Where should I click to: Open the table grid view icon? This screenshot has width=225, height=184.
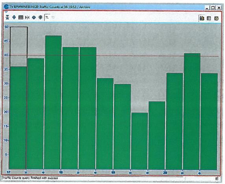(x=20, y=17)
